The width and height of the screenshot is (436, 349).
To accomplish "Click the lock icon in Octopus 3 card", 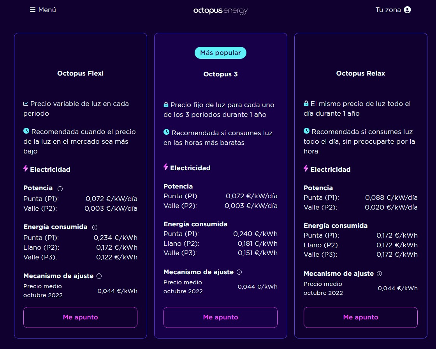I will (166, 105).
